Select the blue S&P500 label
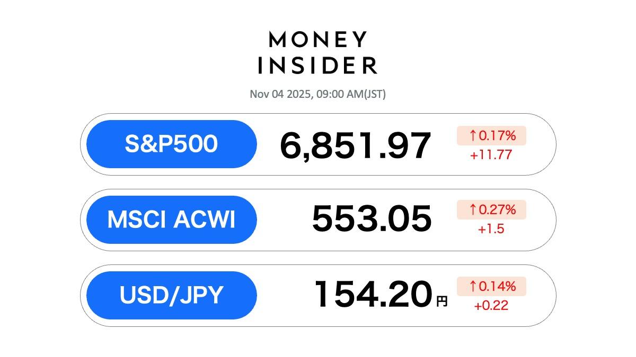Image resolution: width=636 pixels, height=357 pixels. tap(171, 144)
